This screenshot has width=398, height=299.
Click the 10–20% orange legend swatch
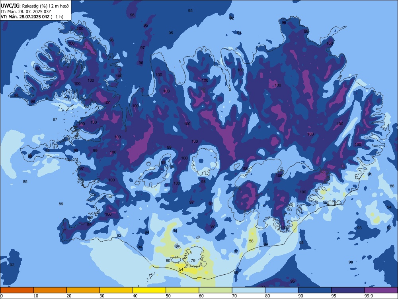50,290
